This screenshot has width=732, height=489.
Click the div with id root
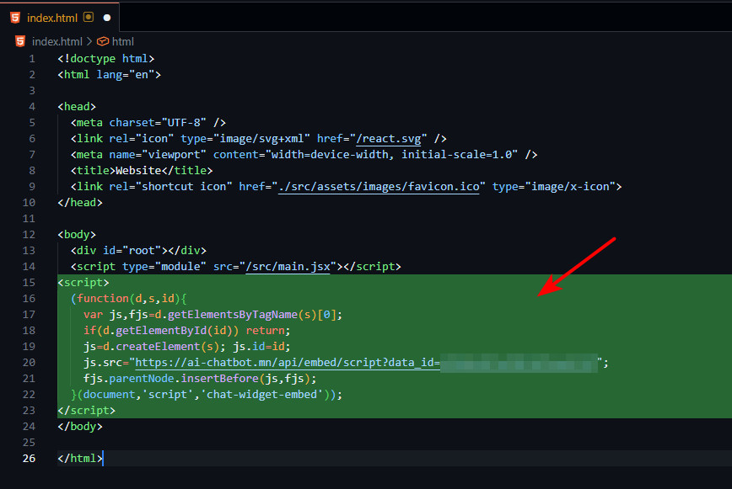tap(138, 250)
